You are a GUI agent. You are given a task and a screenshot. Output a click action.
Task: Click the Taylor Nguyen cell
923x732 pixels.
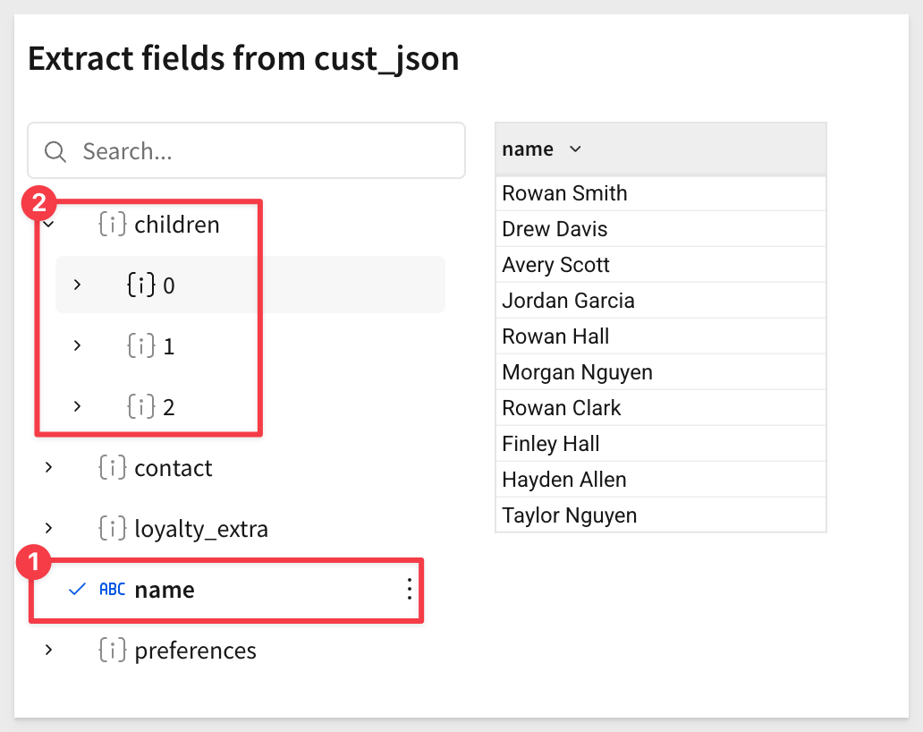tap(660, 515)
